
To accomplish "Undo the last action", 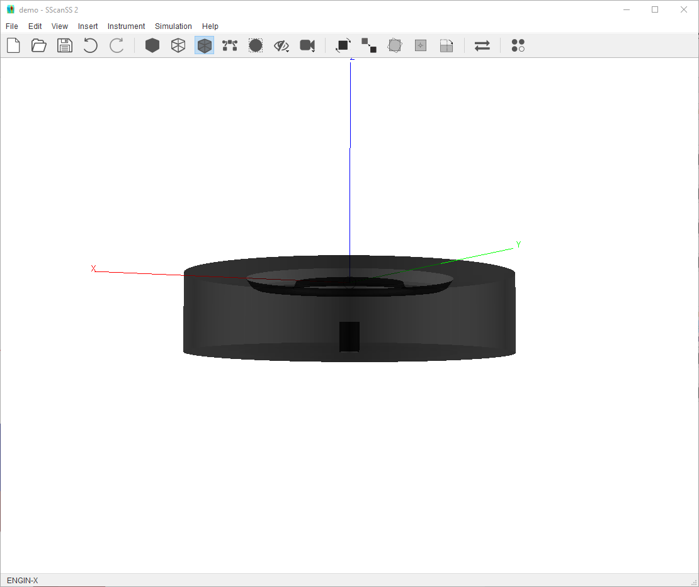I will point(91,45).
